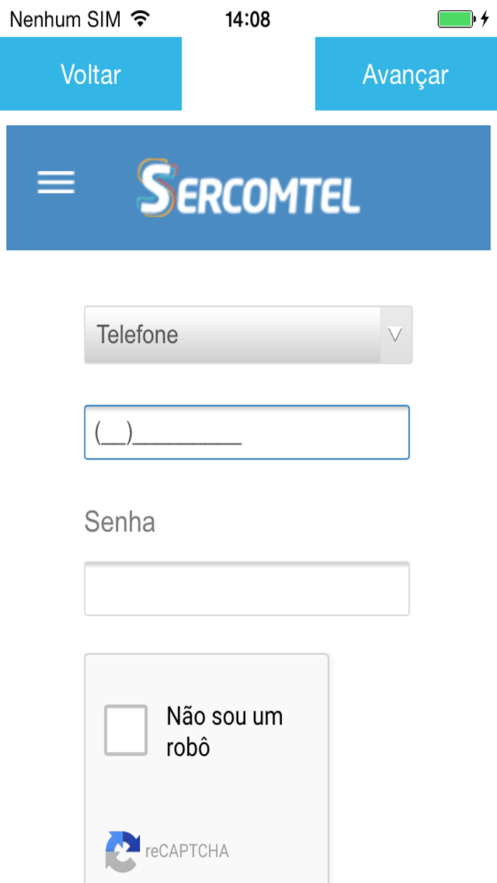This screenshot has width=497, height=883.
Task: Tap the Avançar button
Action: (x=405, y=74)
